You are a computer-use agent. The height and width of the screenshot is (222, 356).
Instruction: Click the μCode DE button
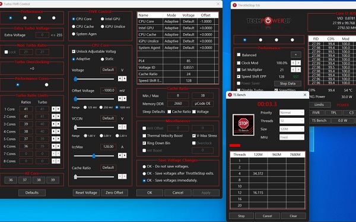coord(202,104)
